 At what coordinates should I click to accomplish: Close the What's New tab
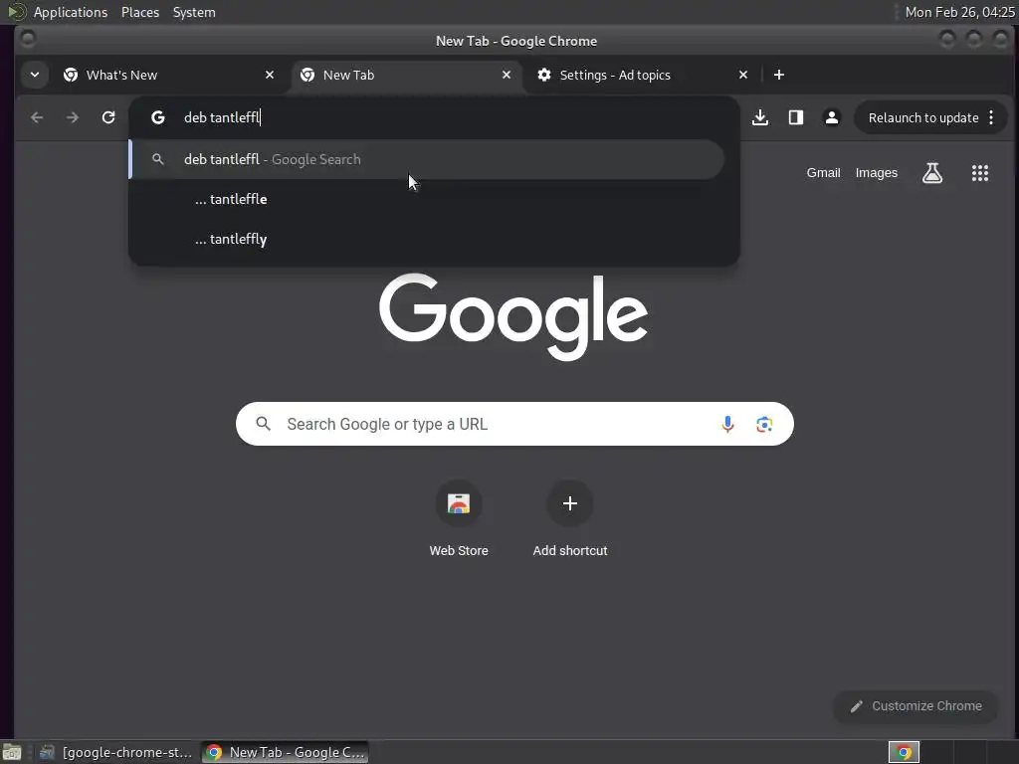click(270, 75)
